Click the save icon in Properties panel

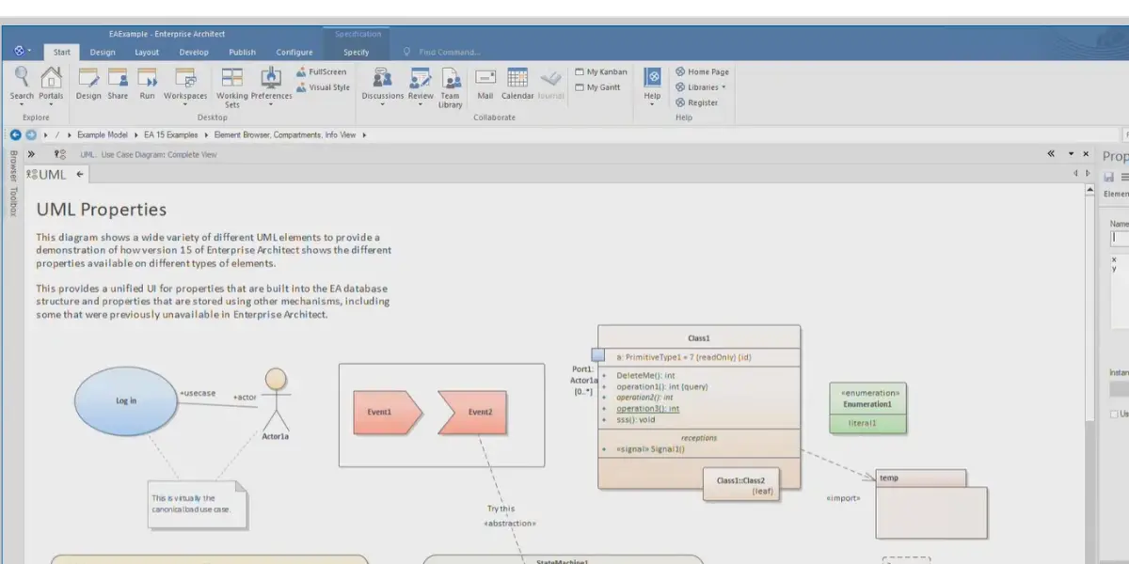[1108, 177]
